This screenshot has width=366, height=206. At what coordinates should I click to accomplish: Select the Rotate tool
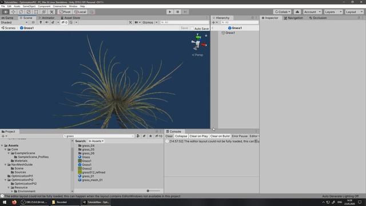pyautogui.click(x=21, y=12)
